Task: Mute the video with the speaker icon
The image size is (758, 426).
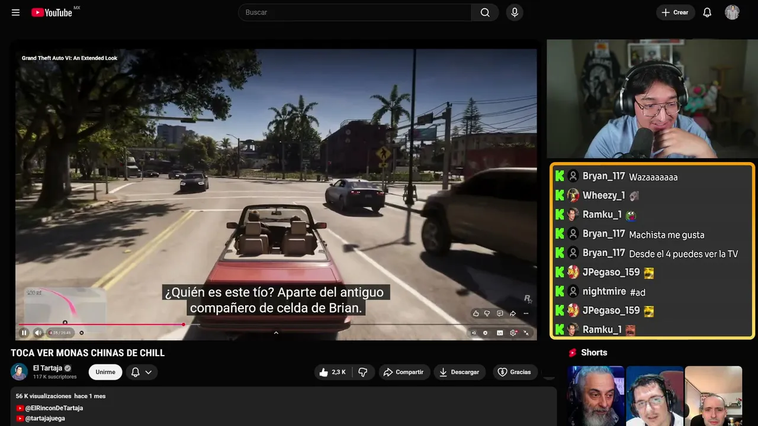Action: [x=38, y=333]
